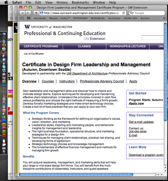
Task: Switch to the Instructors section
Action: pos(67,81)
